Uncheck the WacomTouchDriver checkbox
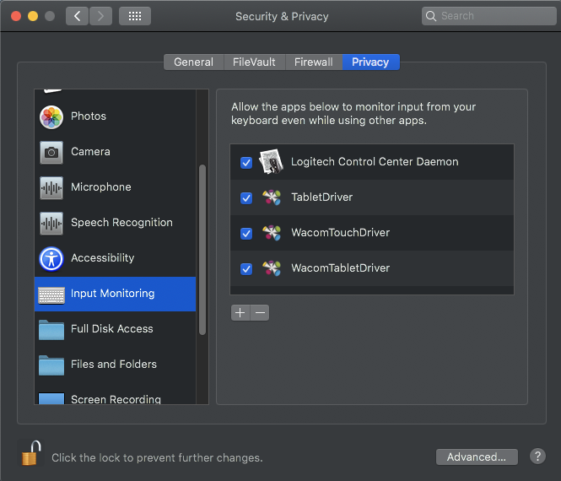The height and width of the screenshot is (481, 561). click(246, 234)
